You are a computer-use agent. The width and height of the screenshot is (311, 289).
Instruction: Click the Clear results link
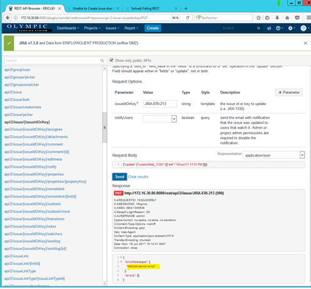[x=138, y=177]
